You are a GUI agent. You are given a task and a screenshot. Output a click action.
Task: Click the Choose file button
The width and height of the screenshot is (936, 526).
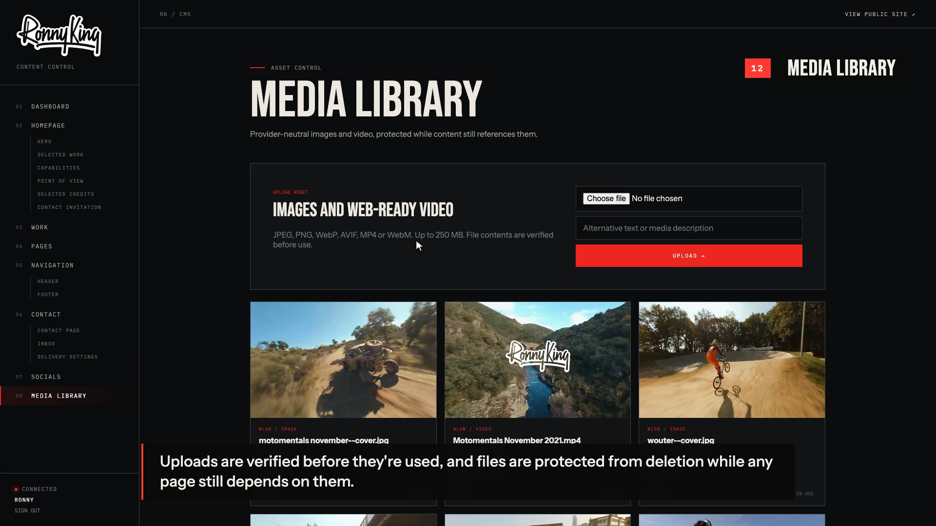tap(606, 199)
